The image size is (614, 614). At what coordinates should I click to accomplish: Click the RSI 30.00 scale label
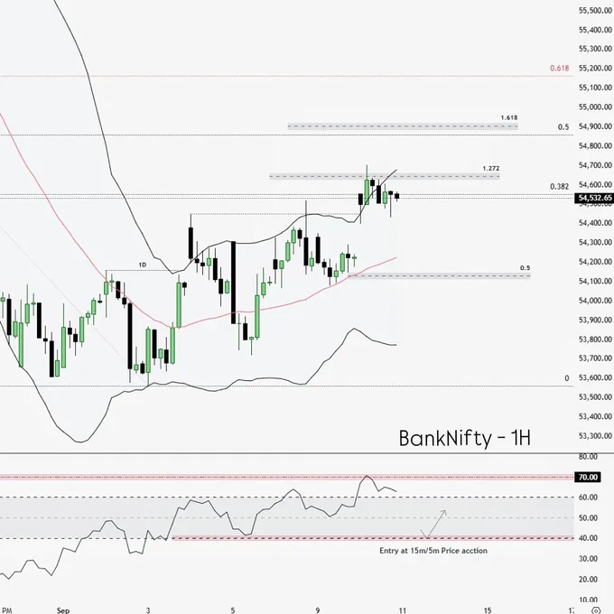(x=588, y=559)
